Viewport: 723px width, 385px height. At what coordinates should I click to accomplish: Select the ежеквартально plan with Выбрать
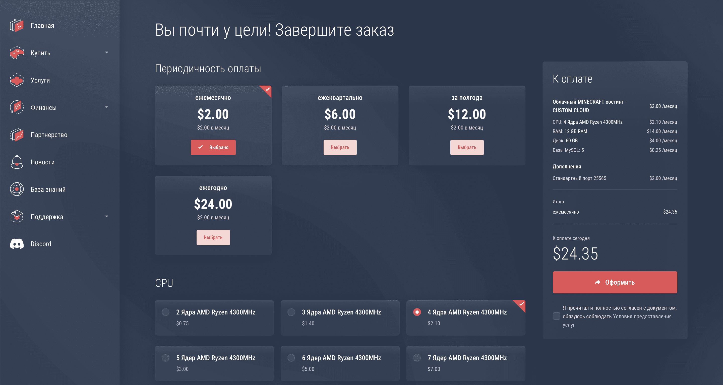[x=340, y=147]
